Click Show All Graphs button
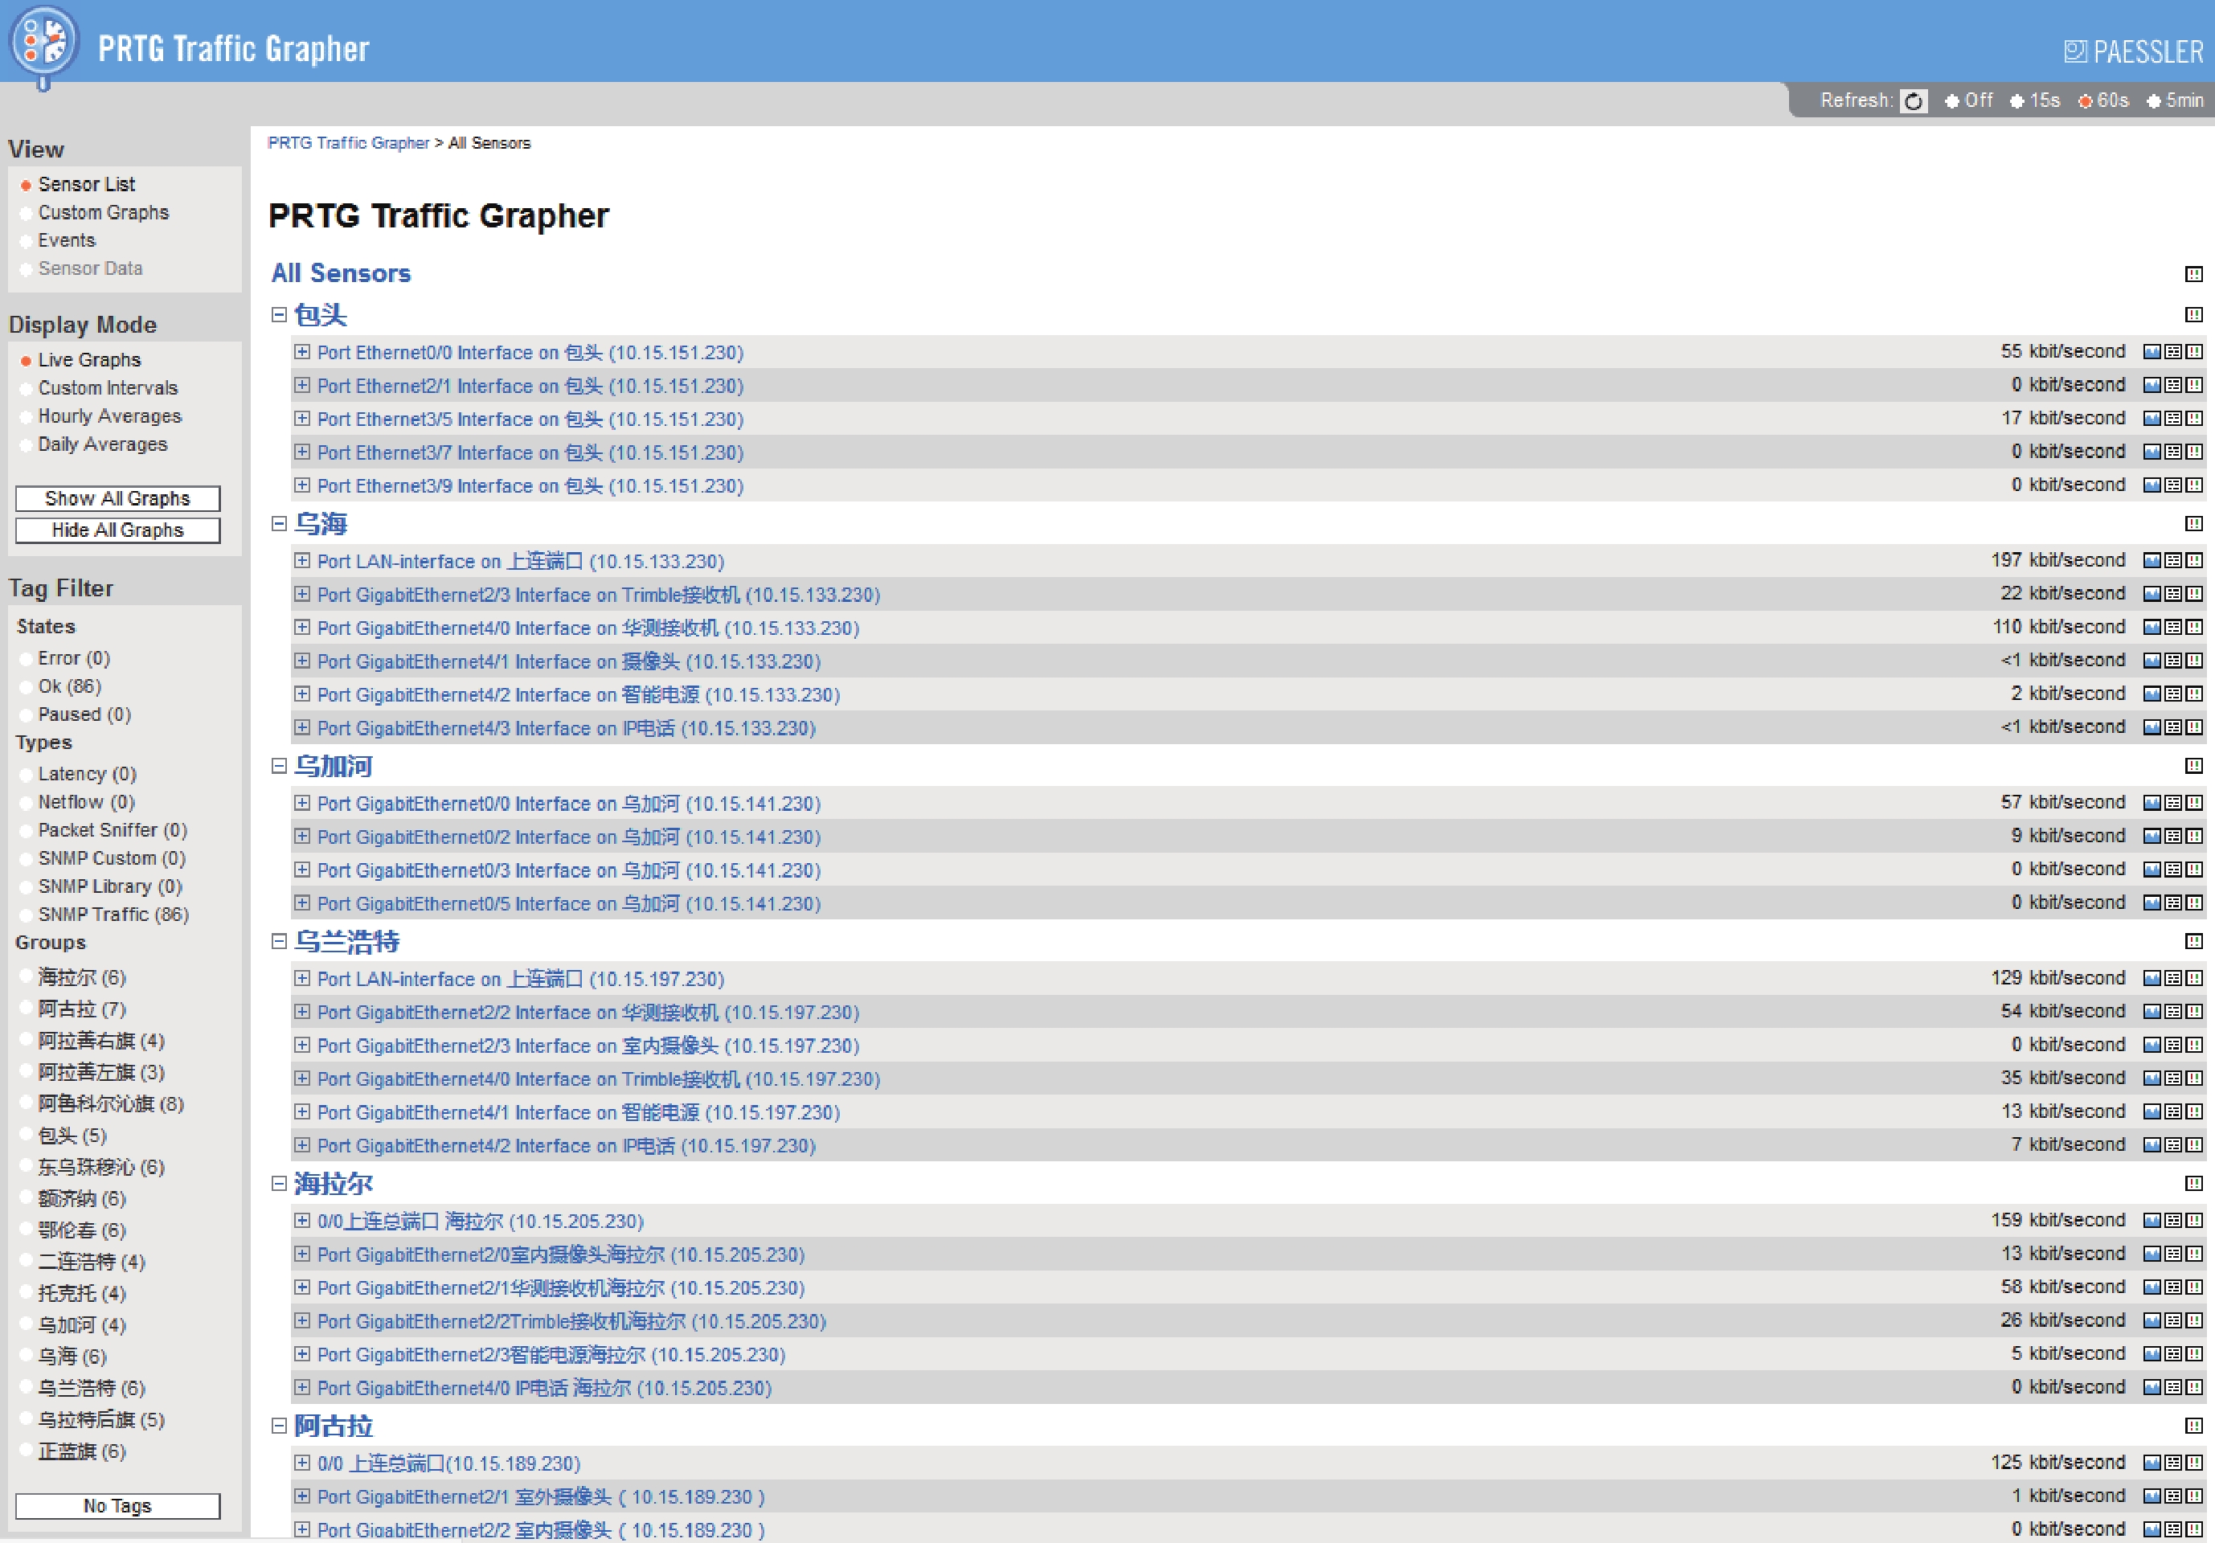Viewport: 2215px width, 1543px height. coord(117,498)
